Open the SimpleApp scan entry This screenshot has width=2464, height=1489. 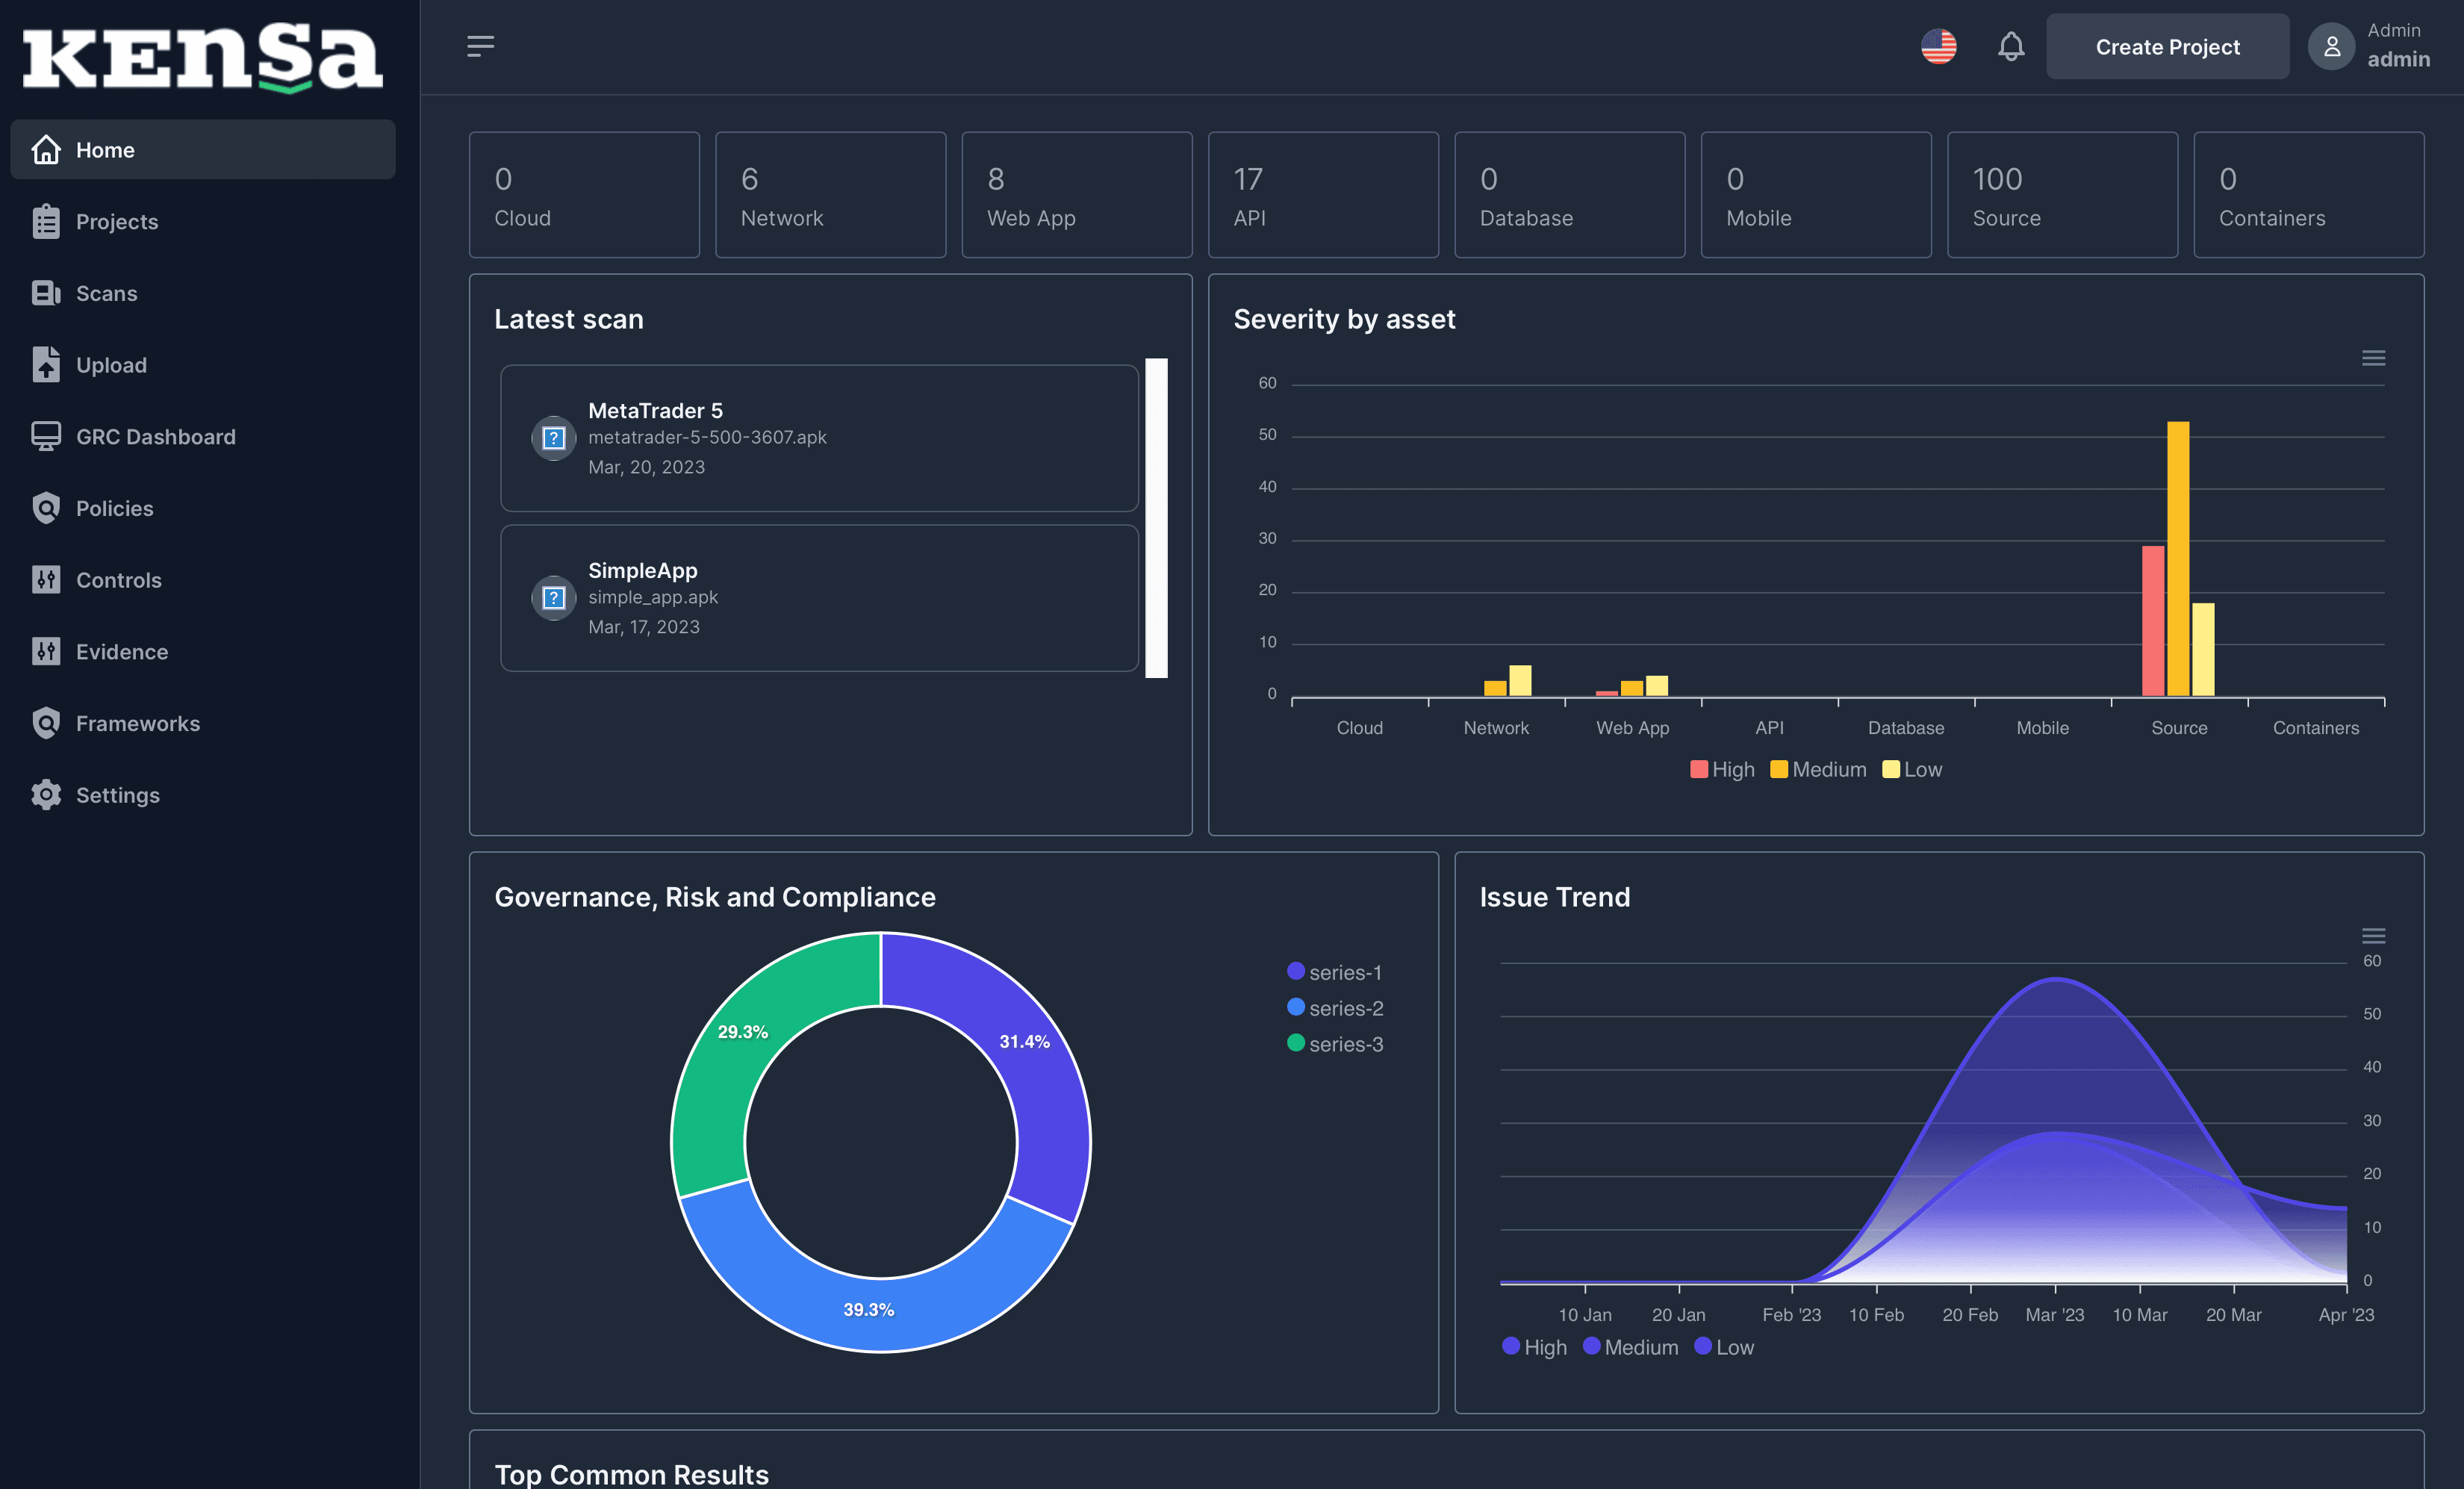pos(818,598)
